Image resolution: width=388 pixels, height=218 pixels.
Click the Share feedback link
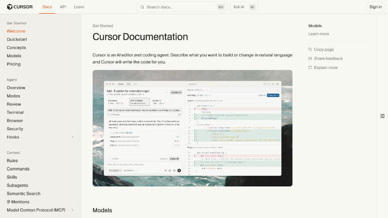pyautogui.click(x=328, y=58)
